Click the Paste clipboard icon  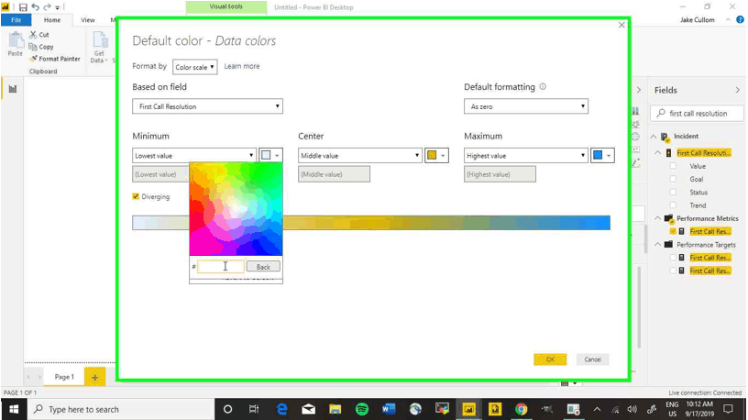(x=16, y=40)
